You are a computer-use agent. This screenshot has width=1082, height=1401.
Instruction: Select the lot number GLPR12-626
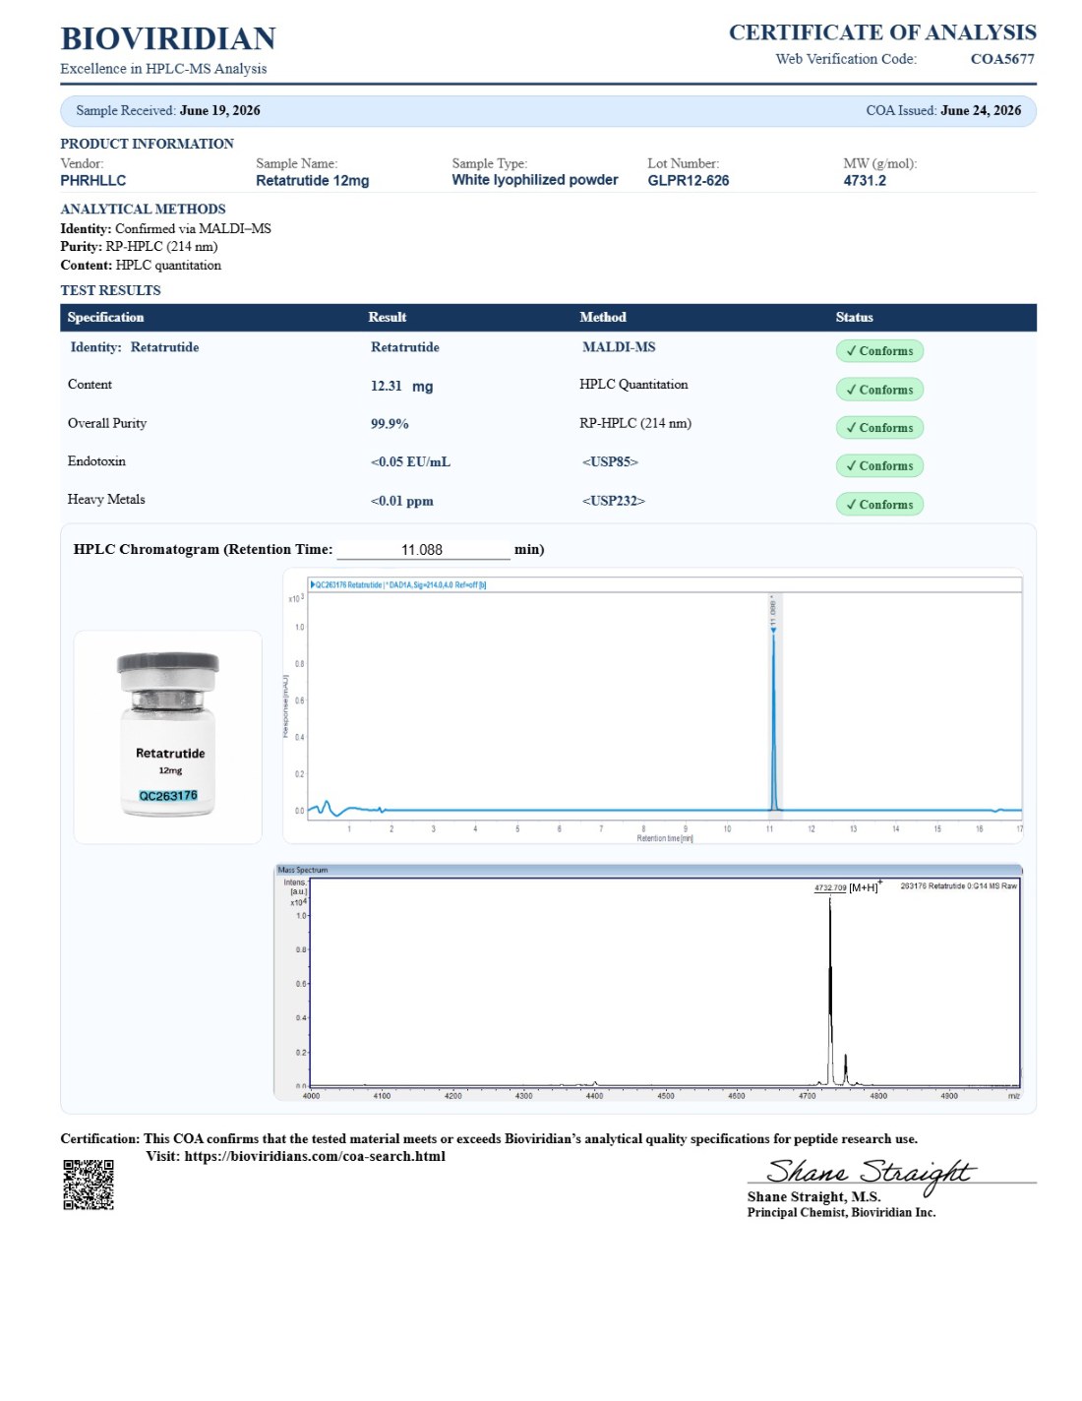point(689,181)
